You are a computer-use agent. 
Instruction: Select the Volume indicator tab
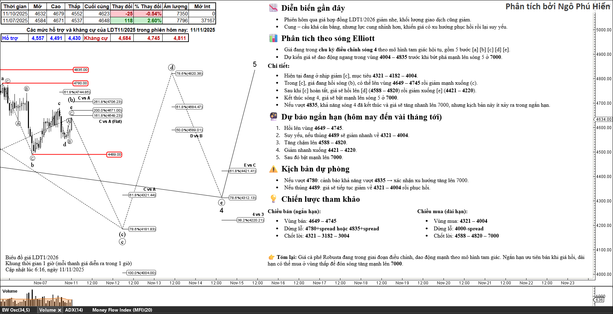(47, 310)
